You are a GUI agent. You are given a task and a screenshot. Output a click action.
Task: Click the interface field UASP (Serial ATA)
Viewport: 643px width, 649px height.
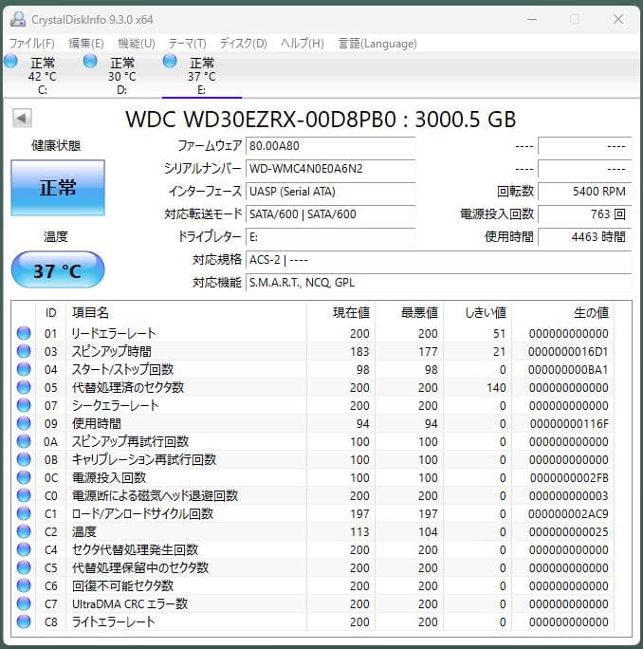(x=331, y=192)
